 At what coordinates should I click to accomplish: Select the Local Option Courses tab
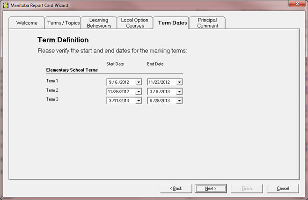[x=135, y=23]
